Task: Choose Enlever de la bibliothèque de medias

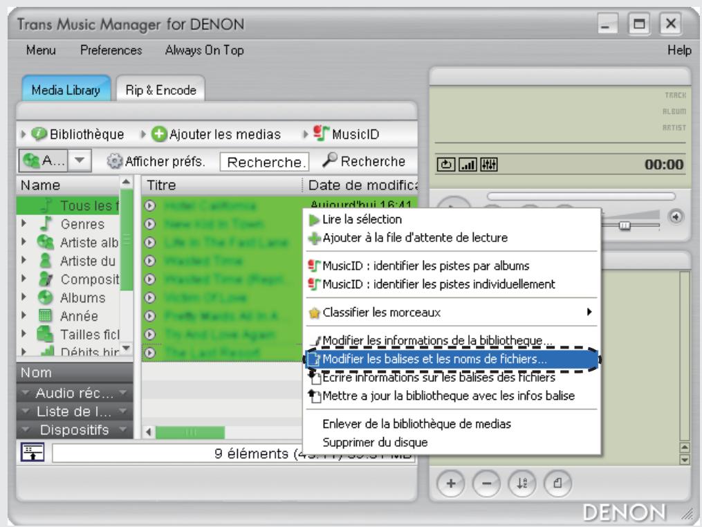Action: tap(452, 424)
